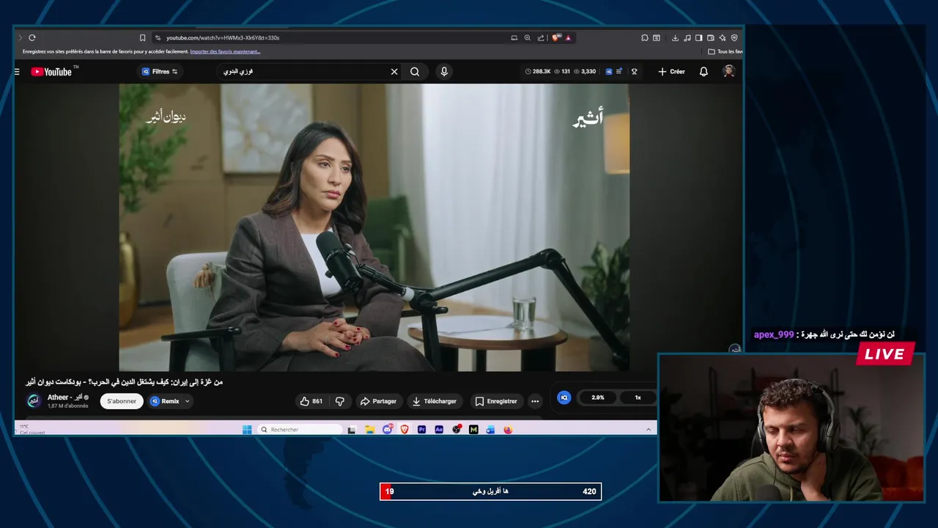Dislike the video with thumbs-down
The height and width of the screenshot is (528, 938).
pyautogui.click(x=340, y=401)
